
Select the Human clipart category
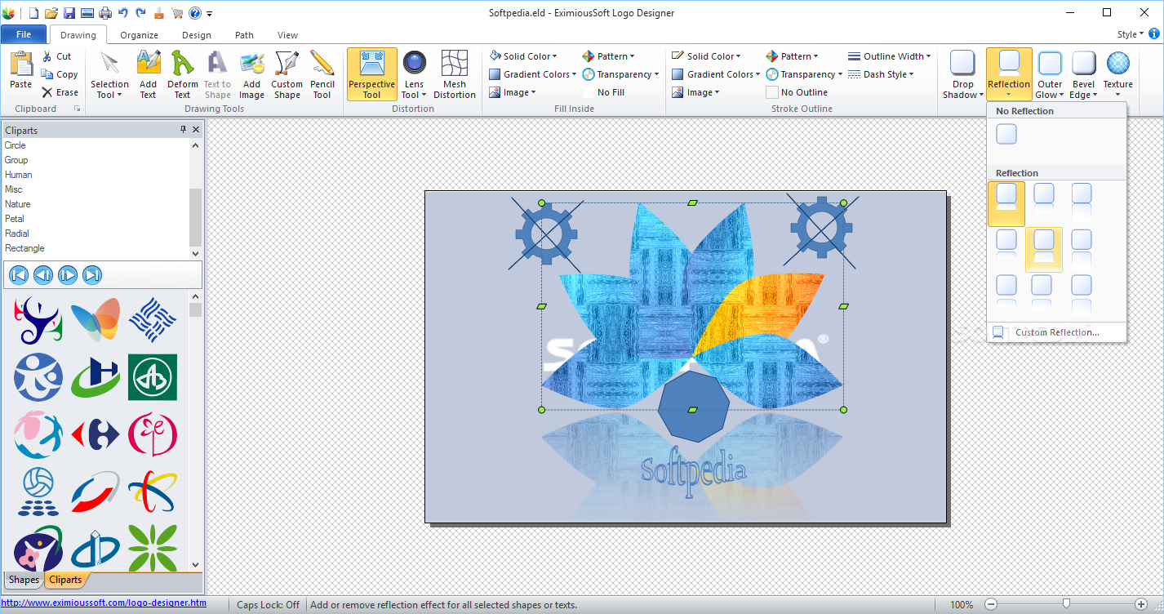tap(19, 175)
